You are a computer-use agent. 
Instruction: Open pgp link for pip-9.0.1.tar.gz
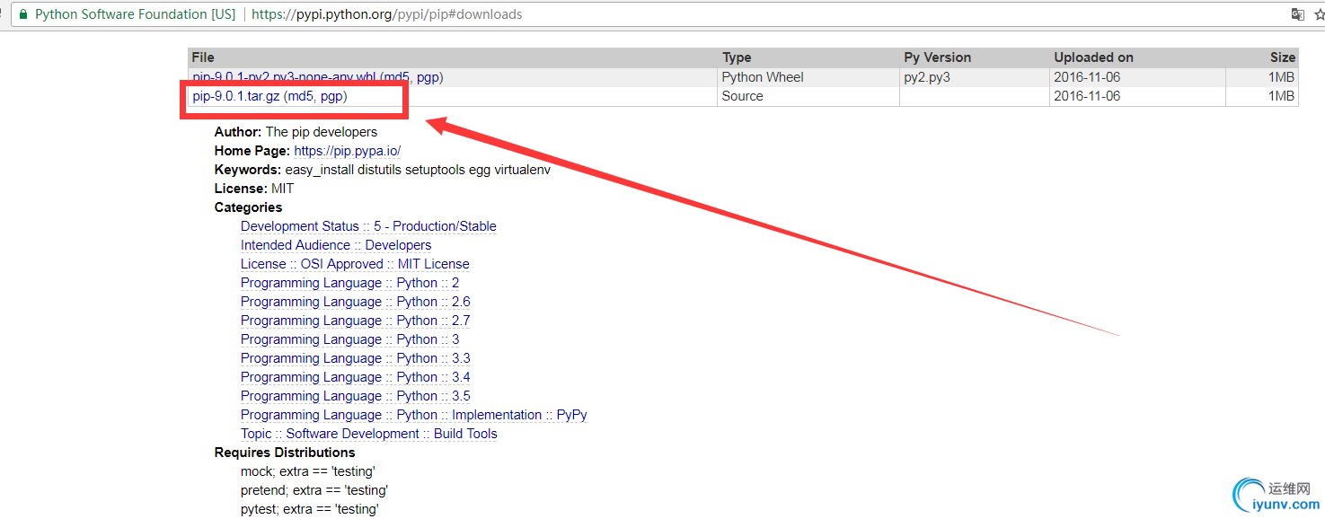point(331,96)
